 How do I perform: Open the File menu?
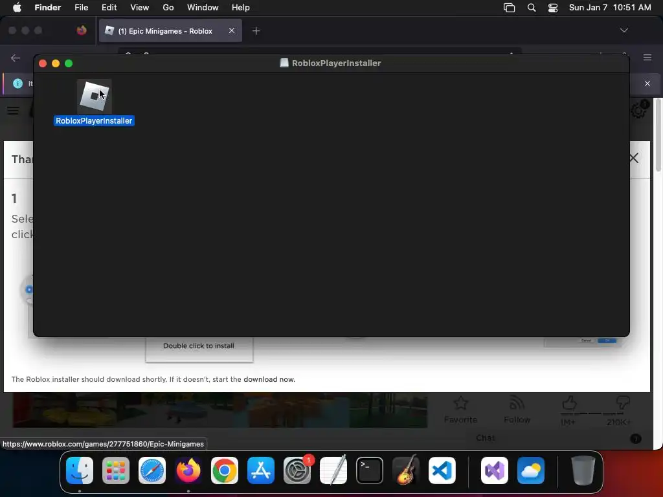tap(81, 8)
